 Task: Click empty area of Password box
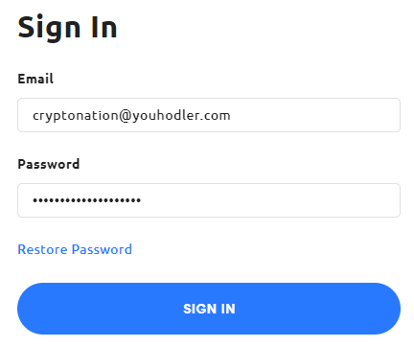pyautogui.click(x=271, y=200)
